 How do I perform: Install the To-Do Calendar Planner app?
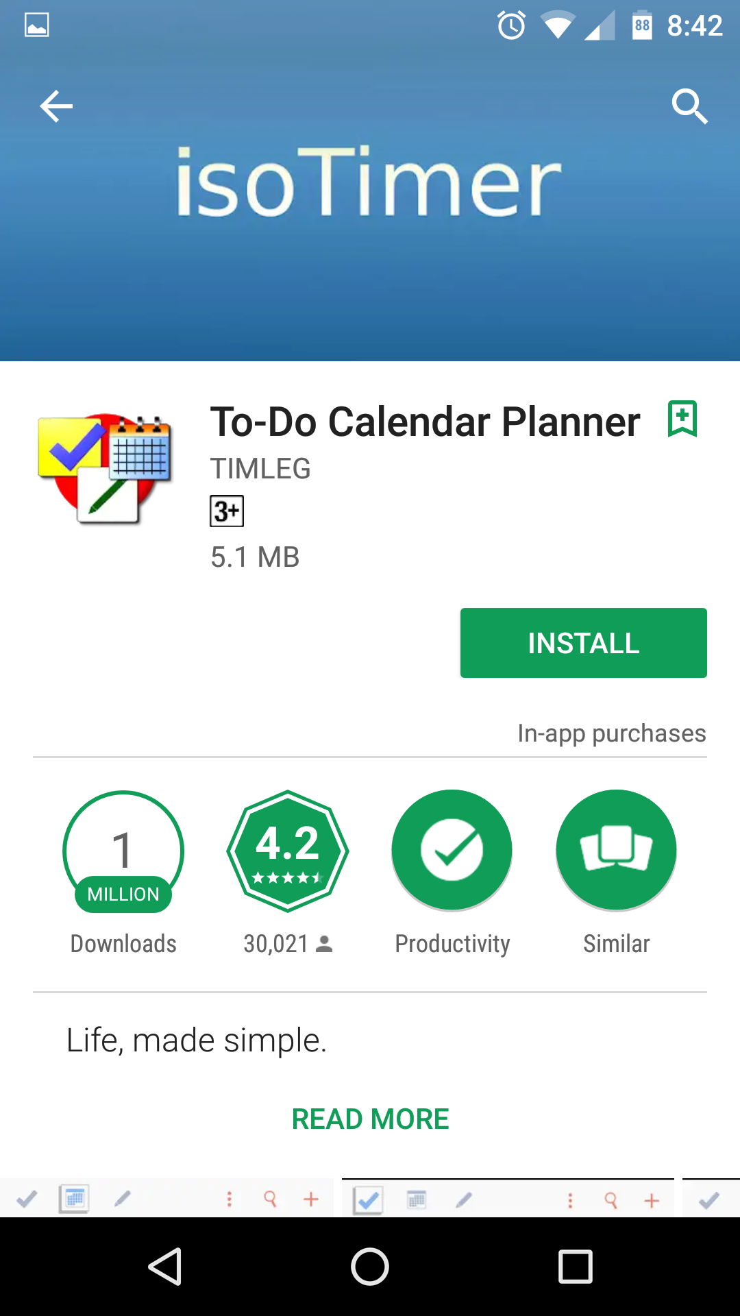coord(584,643)
